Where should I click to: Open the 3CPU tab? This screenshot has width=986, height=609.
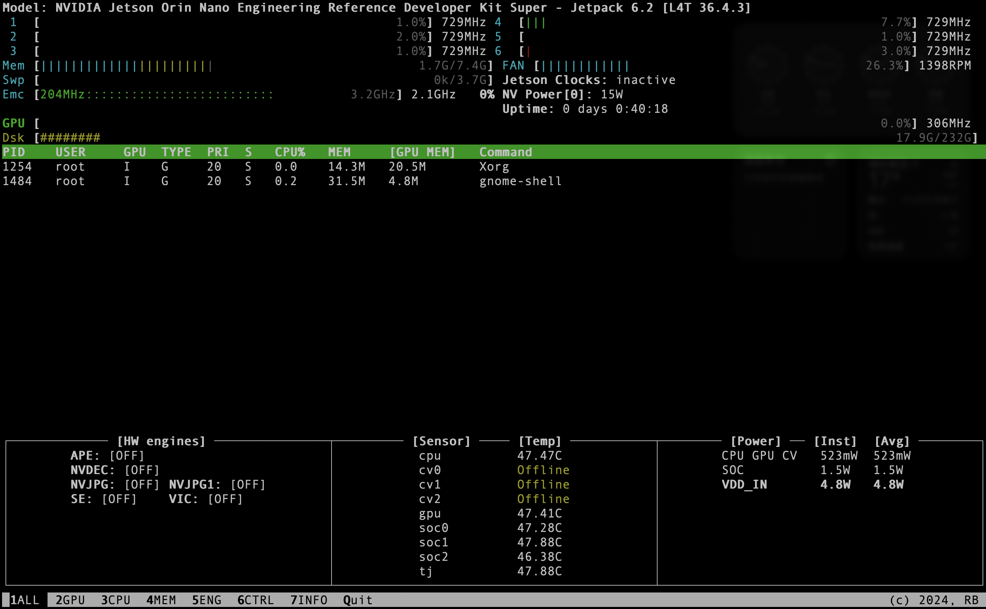pos(116,600)
